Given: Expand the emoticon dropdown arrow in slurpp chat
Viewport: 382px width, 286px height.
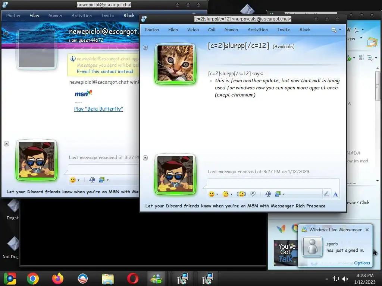Looking at the screenshot, I should tap(217, 194).
